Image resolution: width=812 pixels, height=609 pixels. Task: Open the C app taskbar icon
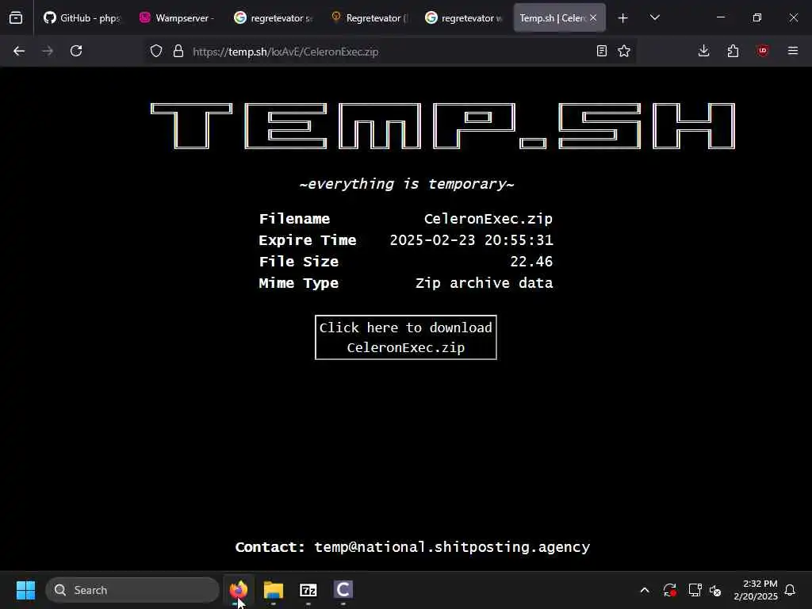343,590
